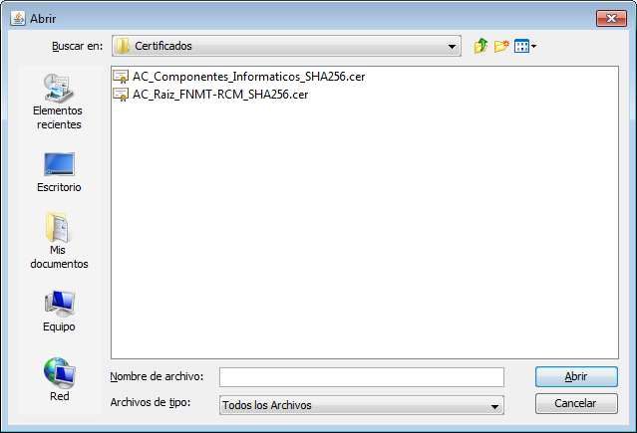Click the Cancelar button

tap(576, 403)
